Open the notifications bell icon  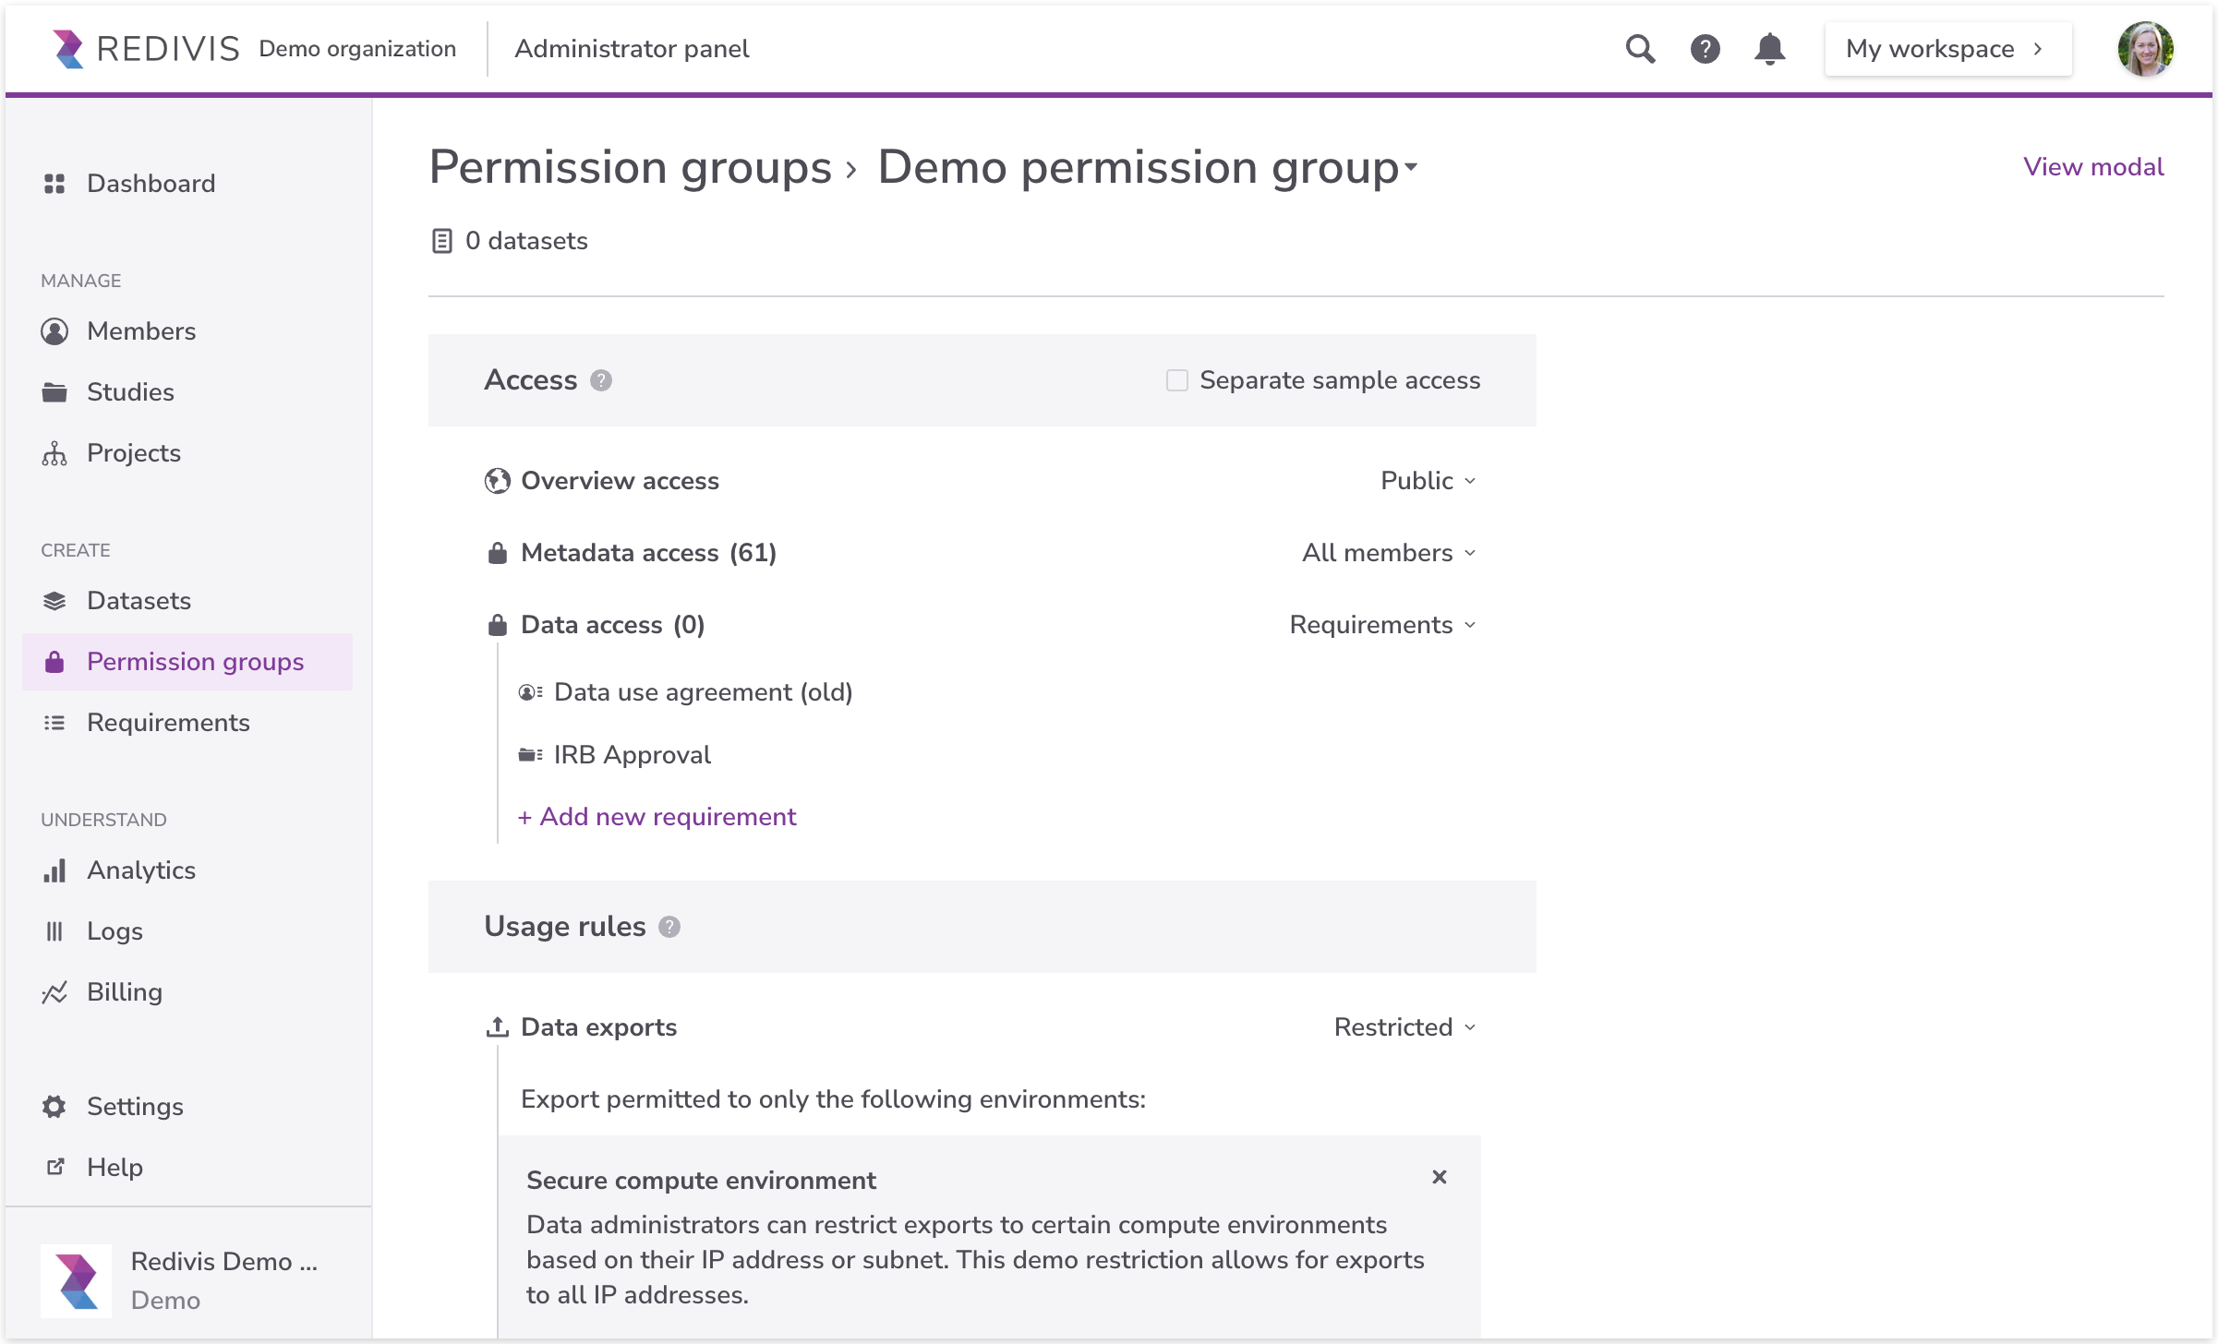[x=1769, y=49]
